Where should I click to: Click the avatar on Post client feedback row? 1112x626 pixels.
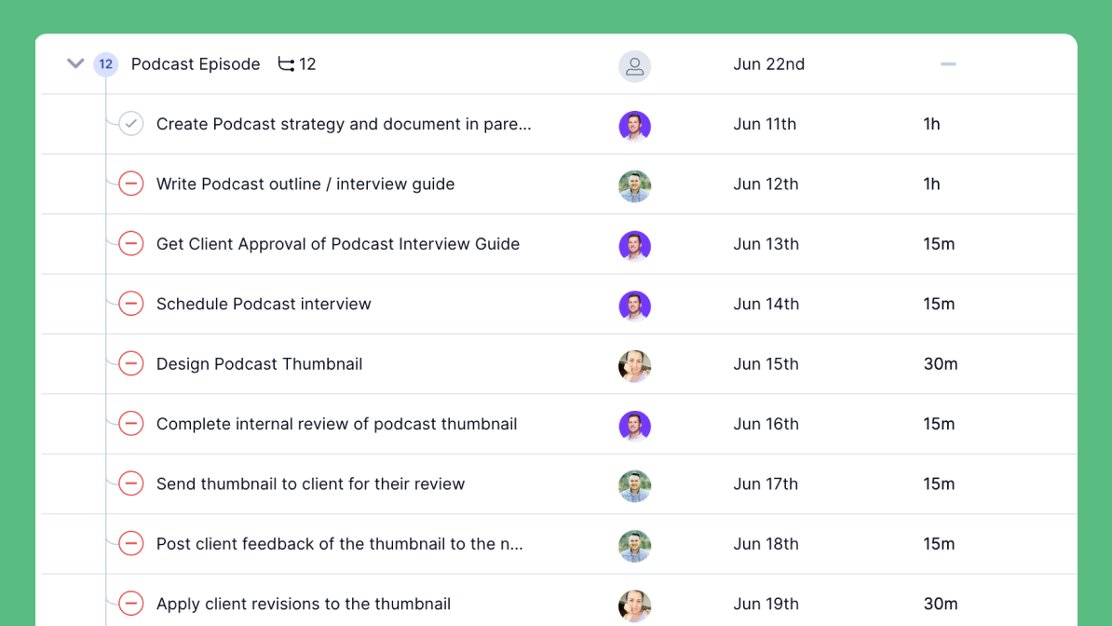pyautogui.click(x=634, y=544)
